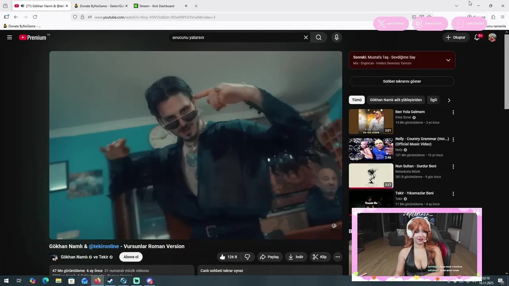Clear the search box text
Viewport: 509px width, 286px height.
[306, 37]
